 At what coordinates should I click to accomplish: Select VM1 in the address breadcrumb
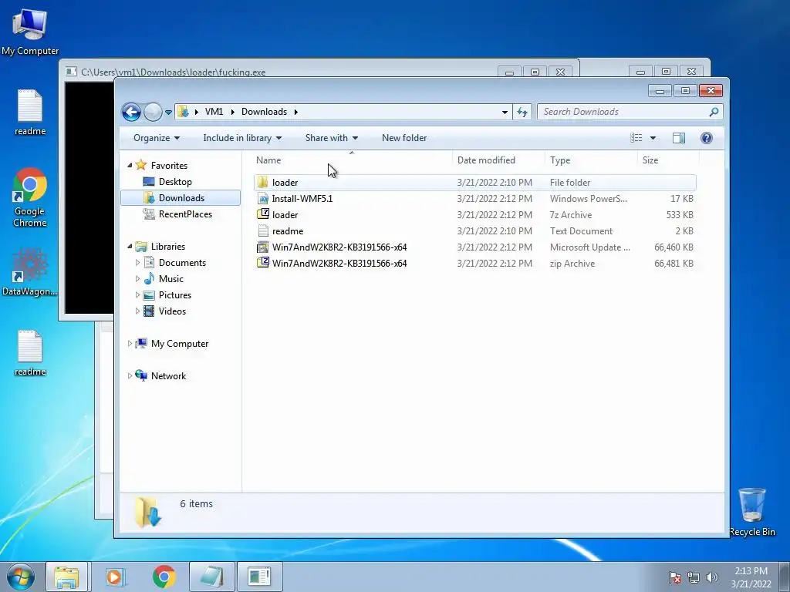coord(214,112)
